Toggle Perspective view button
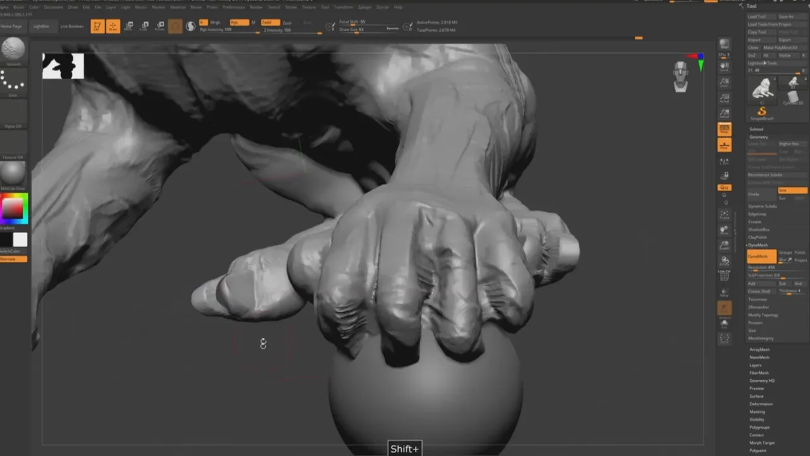810x456 pixels. coord(725,129)
